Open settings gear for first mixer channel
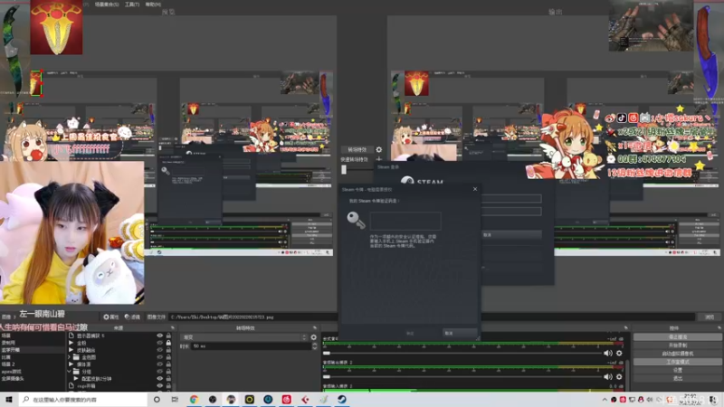 (x=619, y=354)
